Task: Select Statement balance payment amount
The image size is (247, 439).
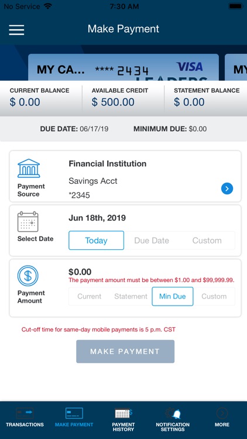Action: (x=131, y=296)
